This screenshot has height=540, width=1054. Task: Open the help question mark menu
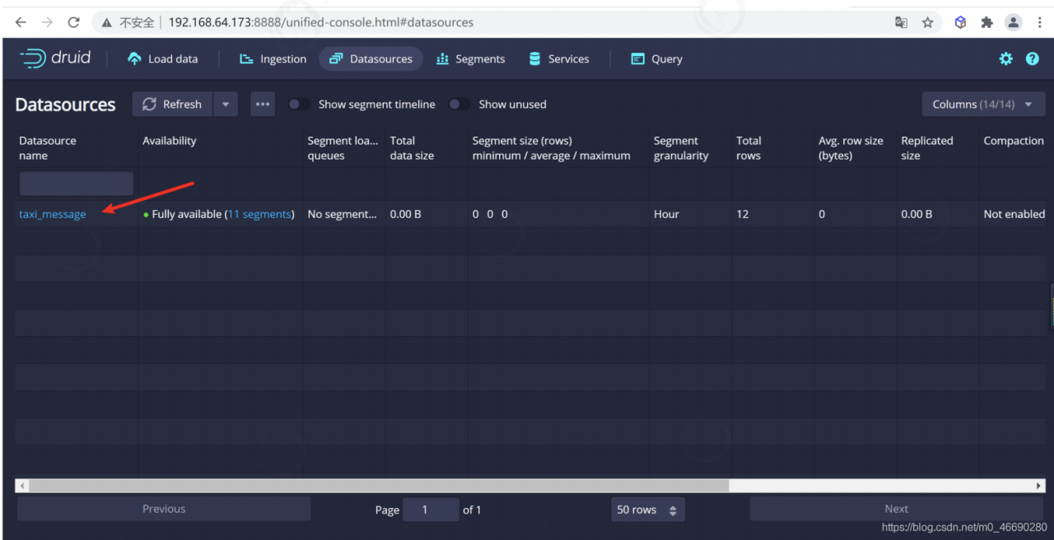coord(1032,59)
